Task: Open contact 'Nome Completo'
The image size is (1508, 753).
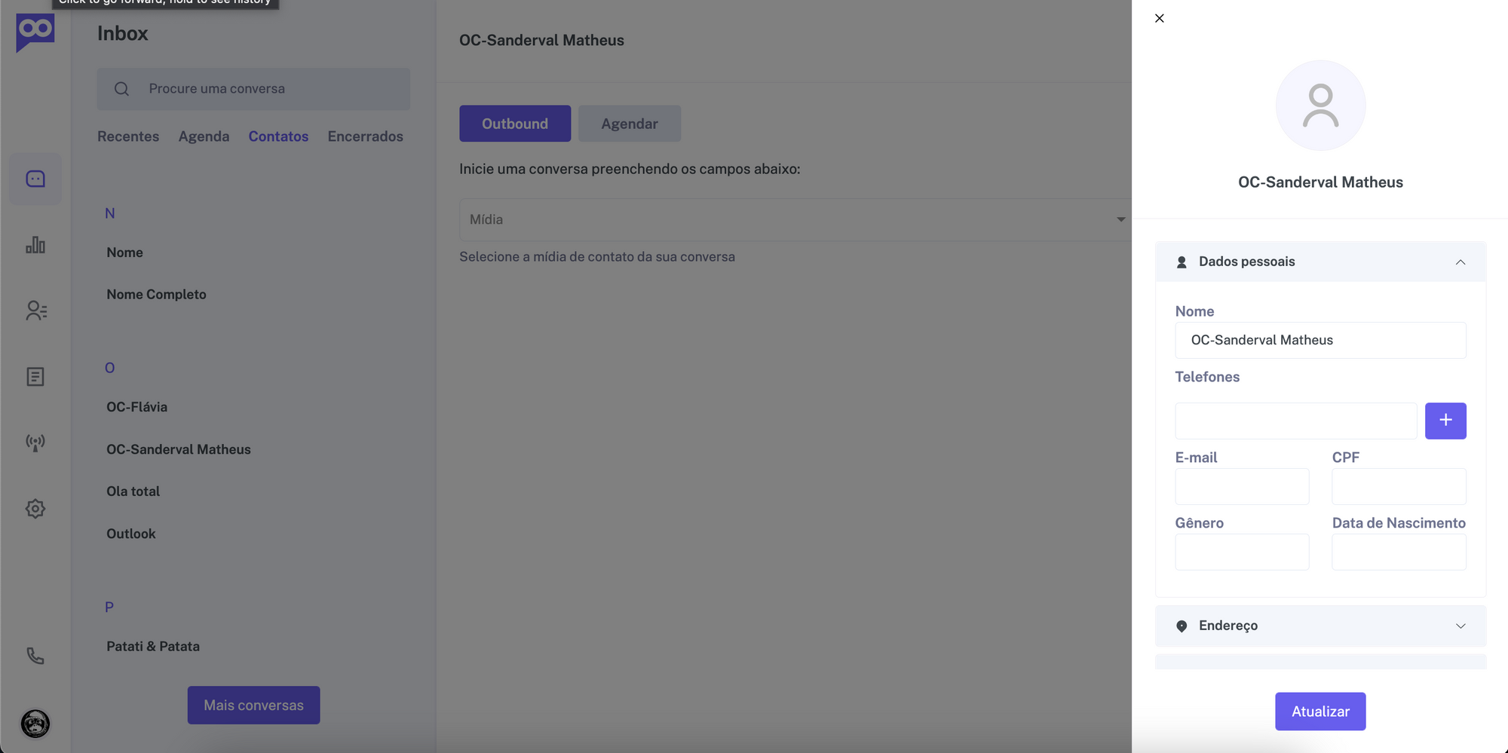Action: pyautogui.click(x=156, y=295)
